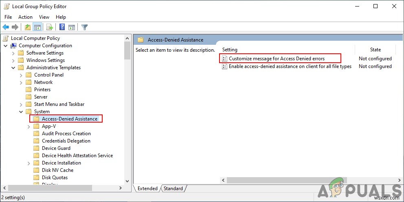Expand the Control Panel node
Viewport: 404px width, 202px height.
[x=21, y=75]
